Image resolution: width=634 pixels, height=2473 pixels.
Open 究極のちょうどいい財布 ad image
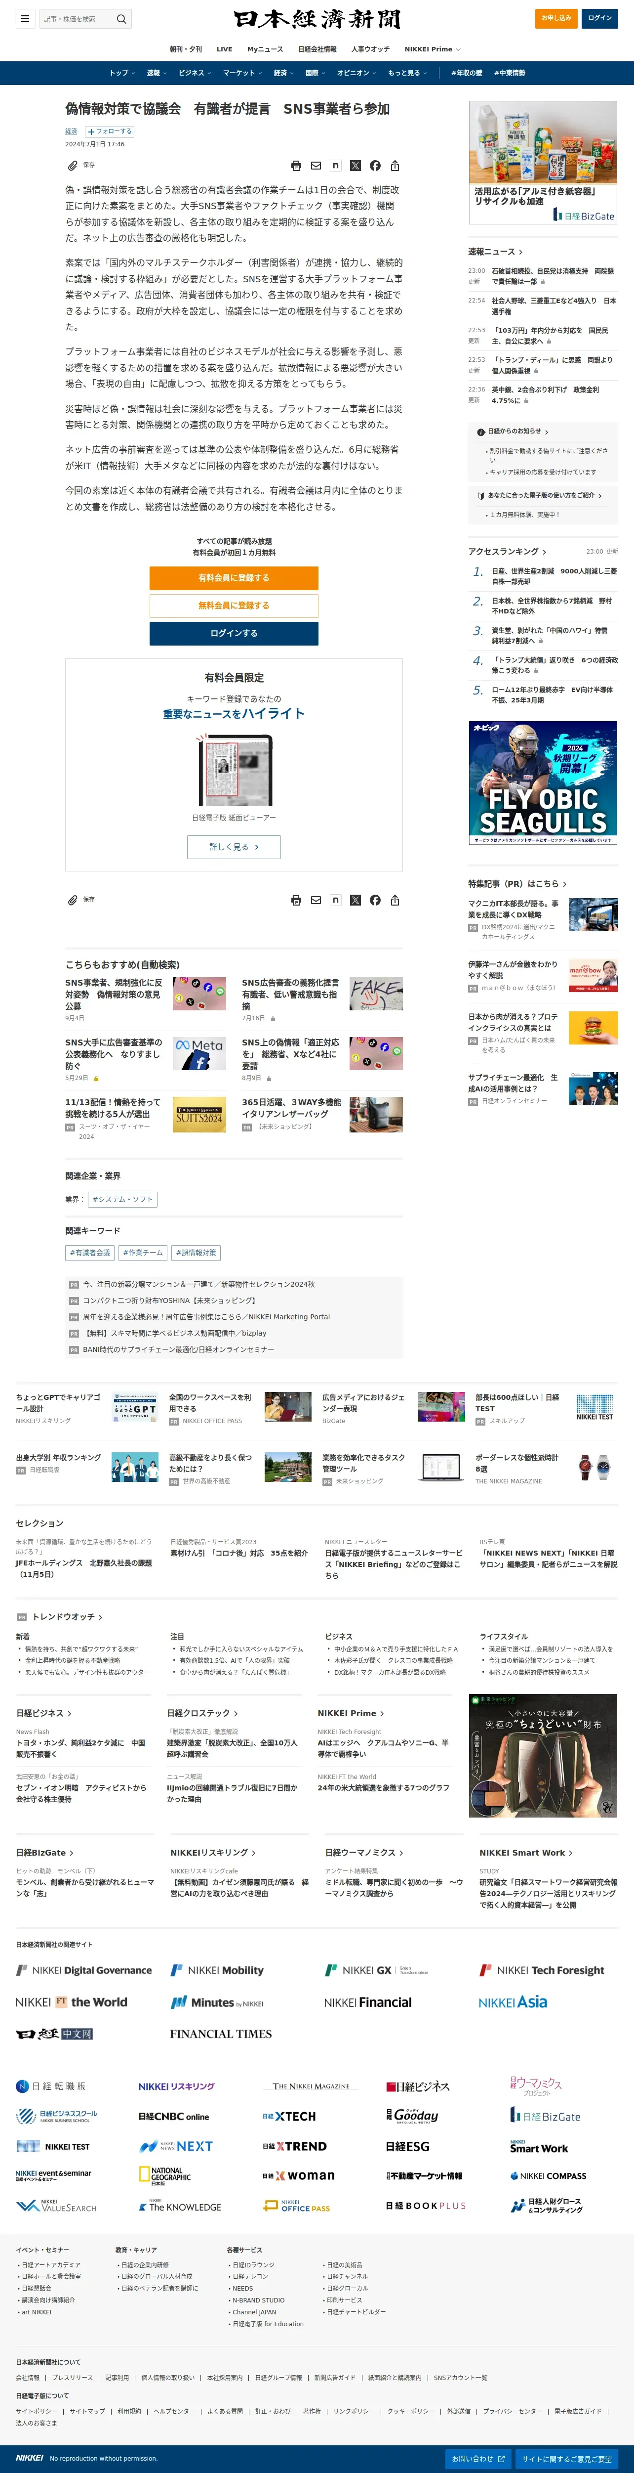tap(543, 1755)
